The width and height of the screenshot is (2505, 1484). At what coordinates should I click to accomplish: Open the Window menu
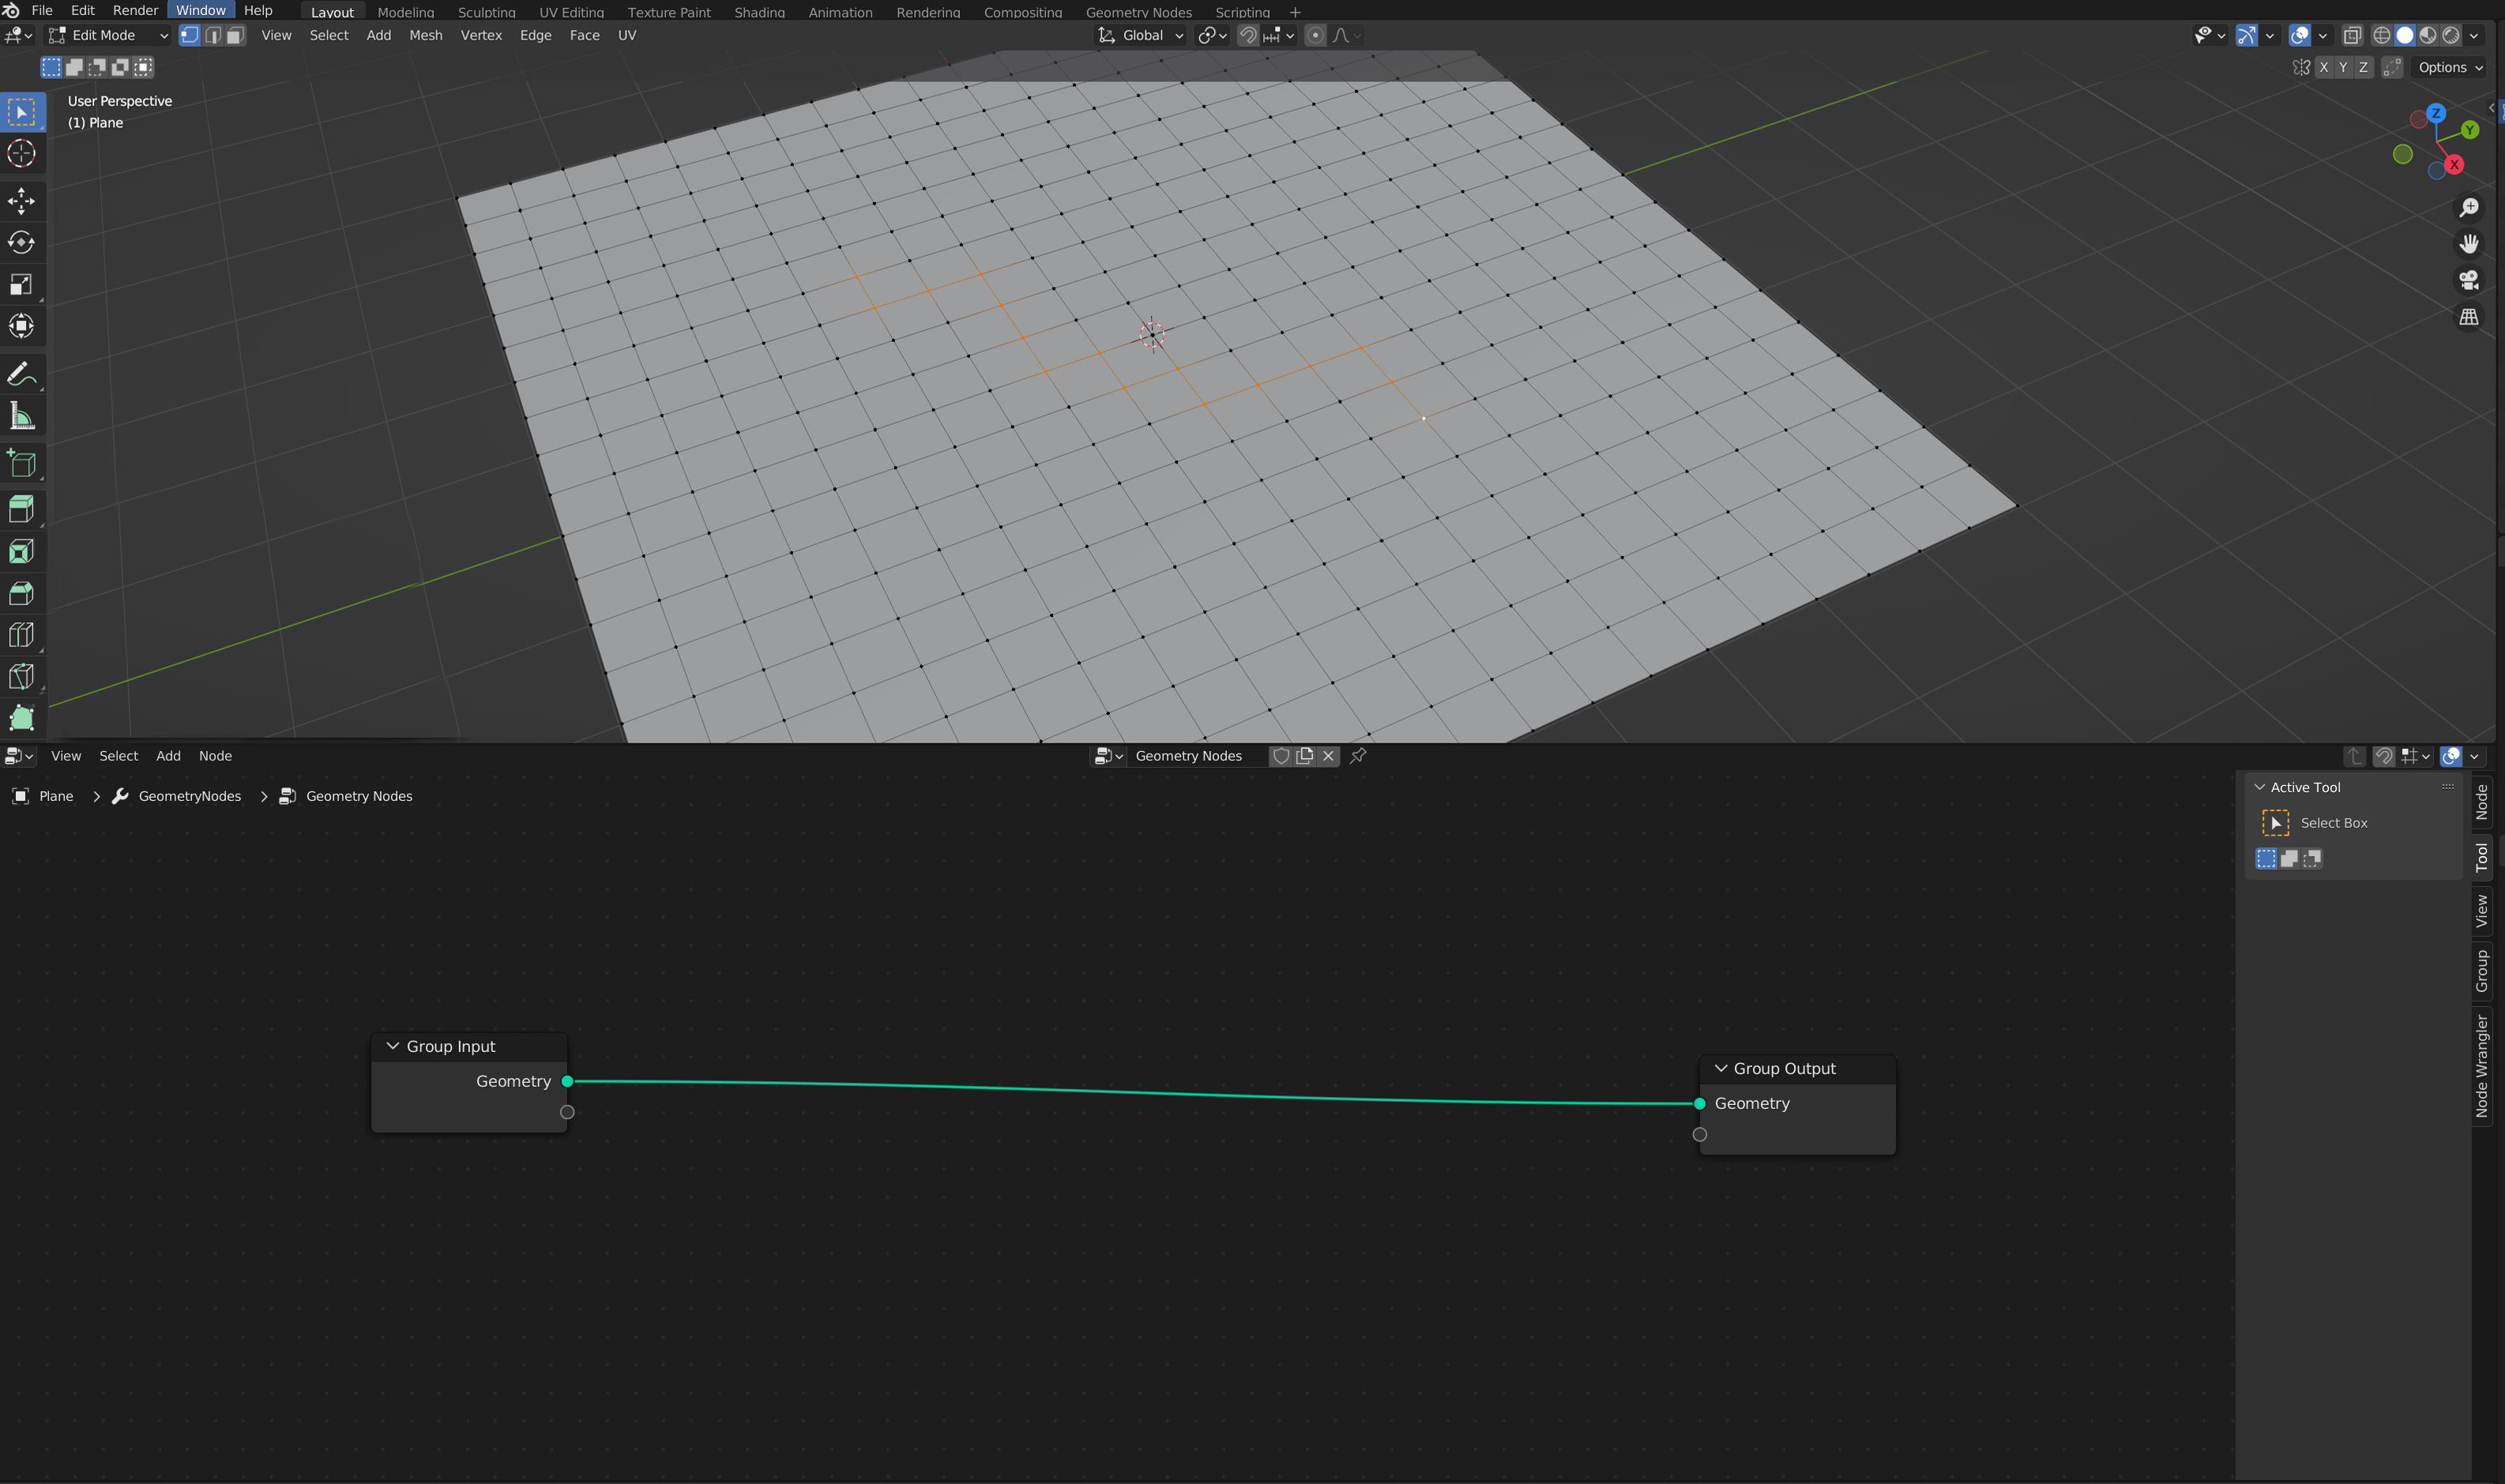tap(201, 10)
